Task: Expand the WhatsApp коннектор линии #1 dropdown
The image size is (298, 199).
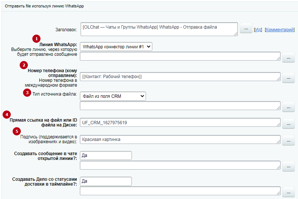Action: point(116,46)
